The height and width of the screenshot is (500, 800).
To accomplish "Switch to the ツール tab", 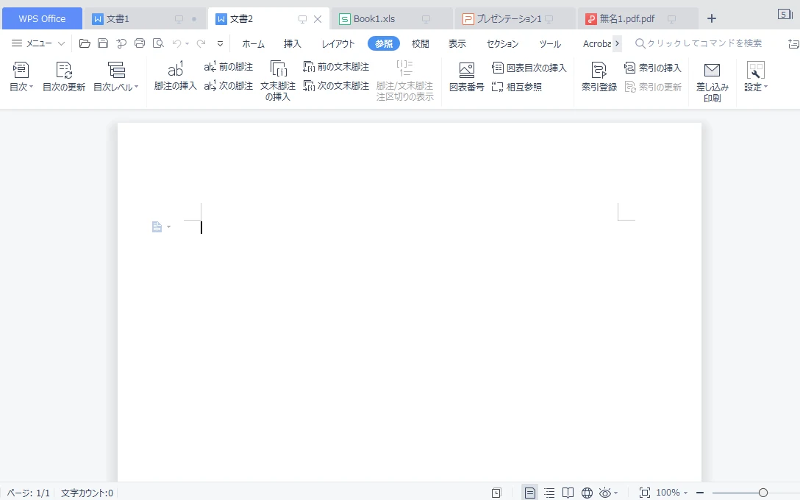I will pyautogui.click(x=550, y=44).
